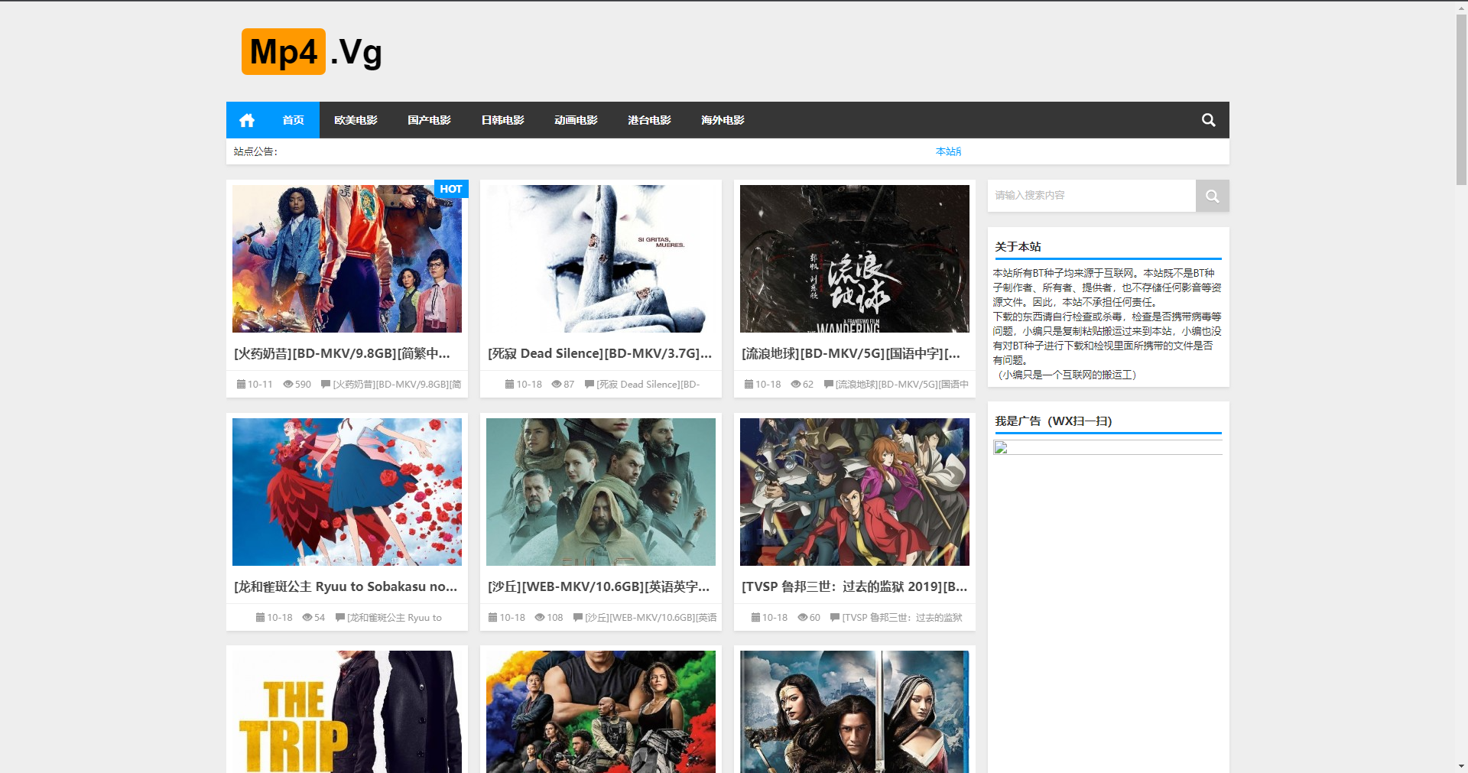Screen dimensions: 1468x773
Task: Click comment text [流浪地球][BD-MKV/5G][国语中
Action: [902, 384]
